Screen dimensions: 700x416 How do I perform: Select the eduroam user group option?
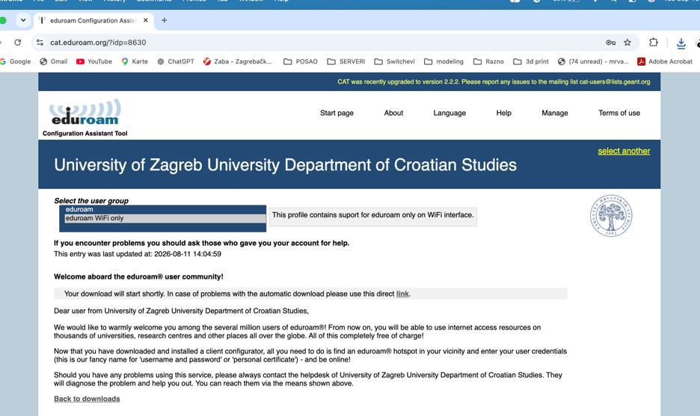point(165,210)
